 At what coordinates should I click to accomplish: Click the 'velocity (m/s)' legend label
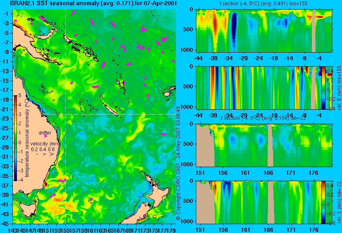[x=45, y=144]
